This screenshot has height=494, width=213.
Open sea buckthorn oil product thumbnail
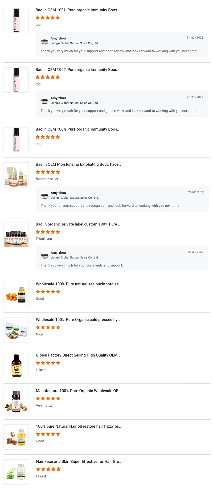[16, 294]
